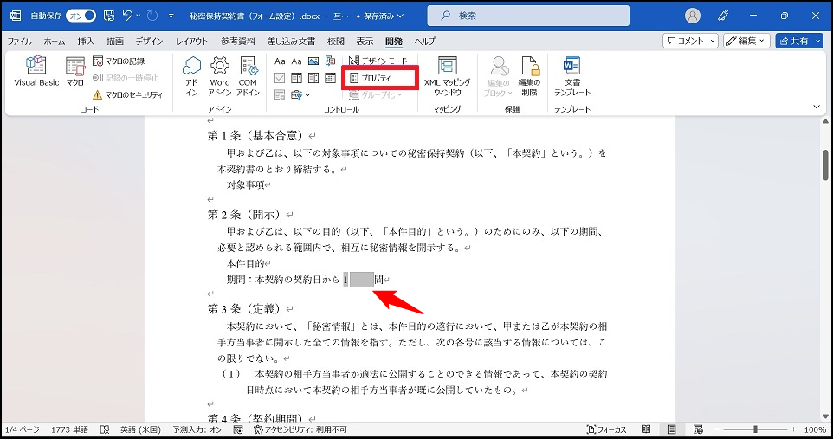The image size is (833, 439).
Task: Open the 校閲 ribbon tab
Action: coord(335,41)
